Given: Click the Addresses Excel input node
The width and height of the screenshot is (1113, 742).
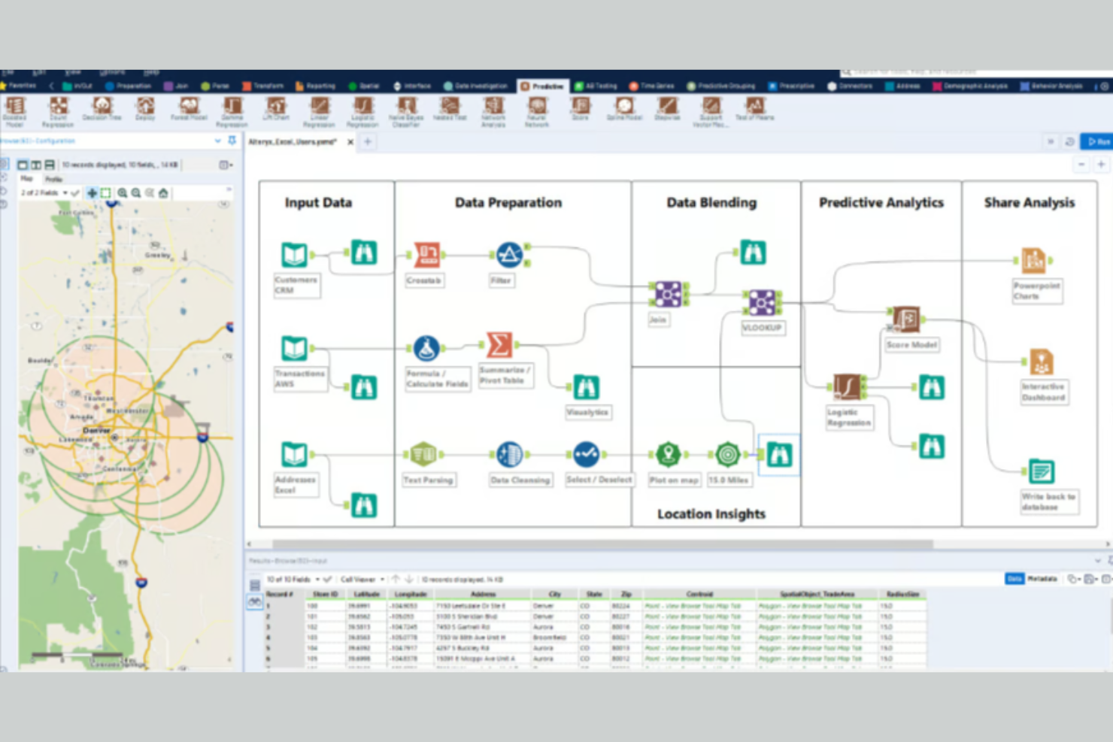Looking at the screenshot, I should [294, 454].
